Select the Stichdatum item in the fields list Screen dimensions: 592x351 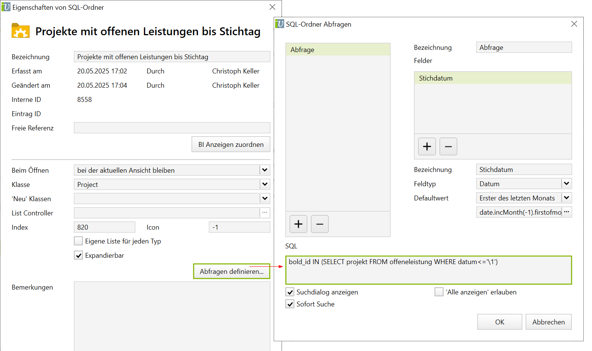click(492, 78)
